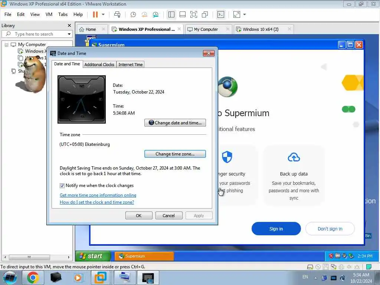Open the Help menu

click(78, 14)
